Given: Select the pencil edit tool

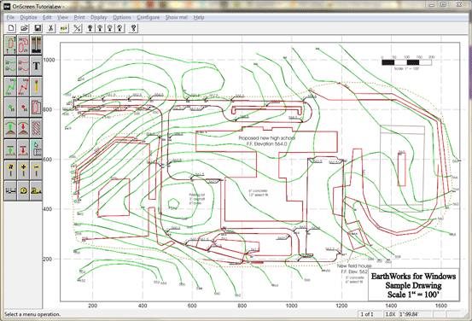Looking at the screenshot, I should (36, 86).
